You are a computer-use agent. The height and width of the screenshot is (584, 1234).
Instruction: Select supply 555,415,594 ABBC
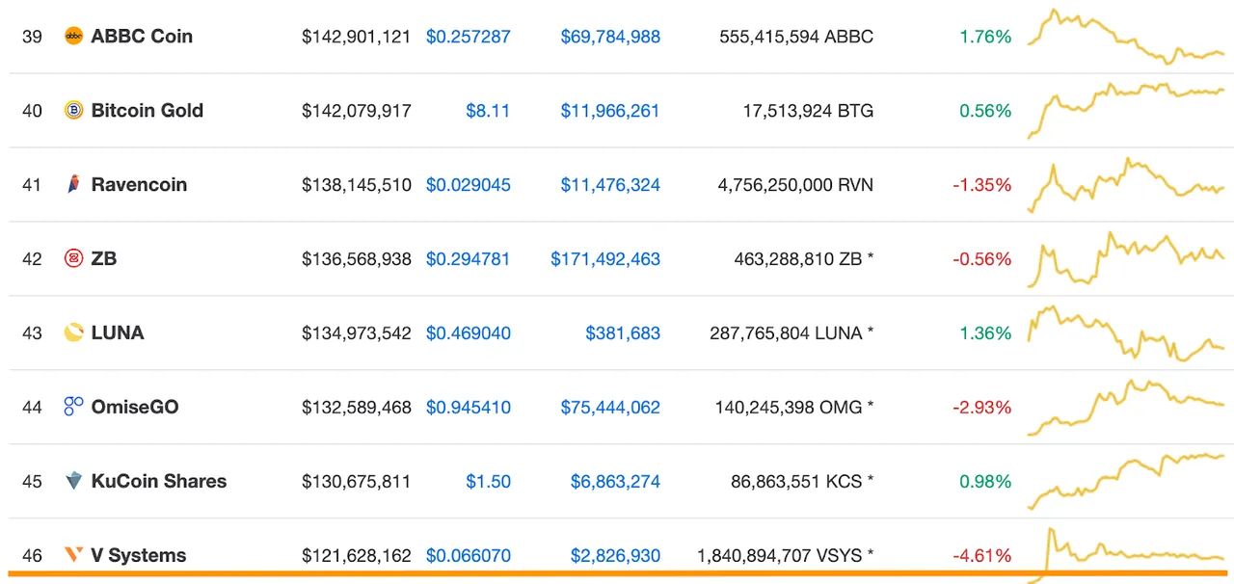click(796, 37)
